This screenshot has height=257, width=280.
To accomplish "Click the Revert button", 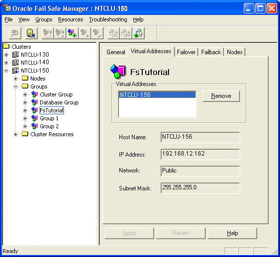I will 181,233.
